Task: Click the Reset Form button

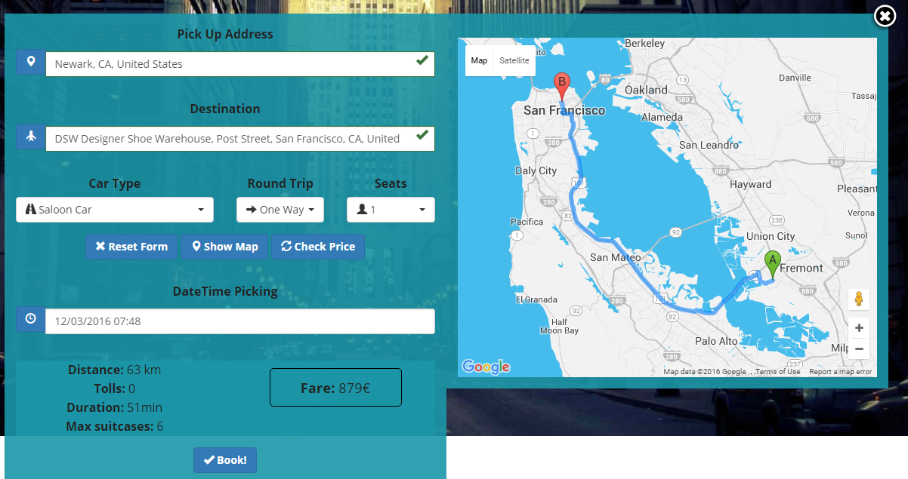Action: tap(132, 247)
